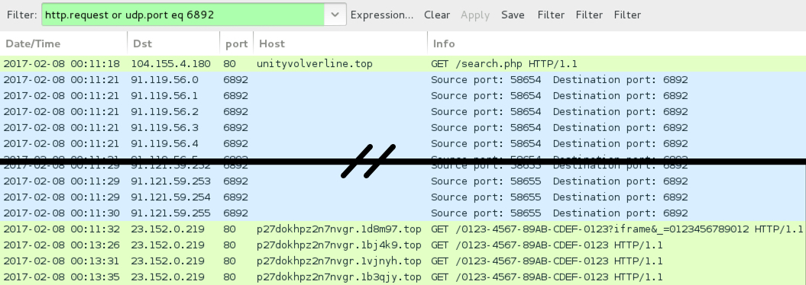This screenshot has width=806, height=285.
Task: Select packet to 91.121.59.255
Action: (403, 213)
